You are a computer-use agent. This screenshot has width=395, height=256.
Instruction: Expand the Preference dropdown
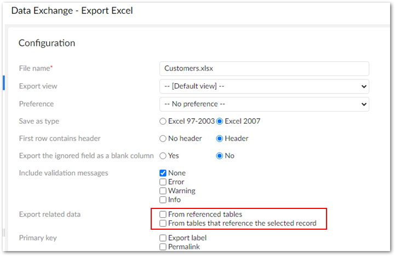[264, 103]
